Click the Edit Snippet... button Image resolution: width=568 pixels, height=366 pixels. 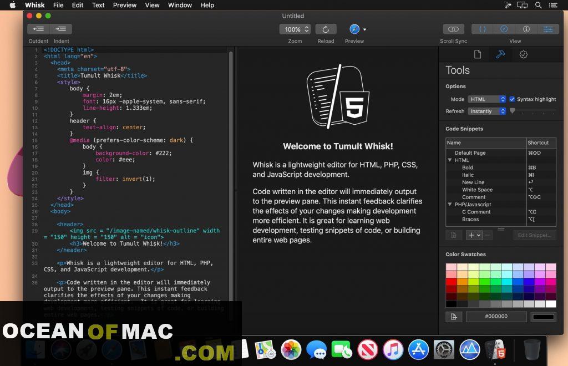[535, 235]
